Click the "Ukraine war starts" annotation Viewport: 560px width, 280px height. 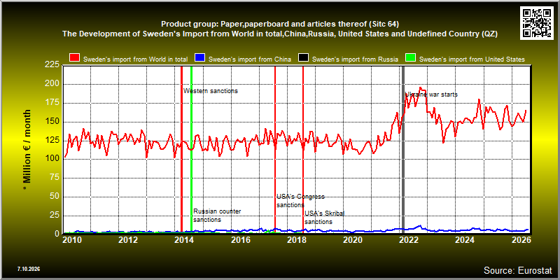(431, 94)
